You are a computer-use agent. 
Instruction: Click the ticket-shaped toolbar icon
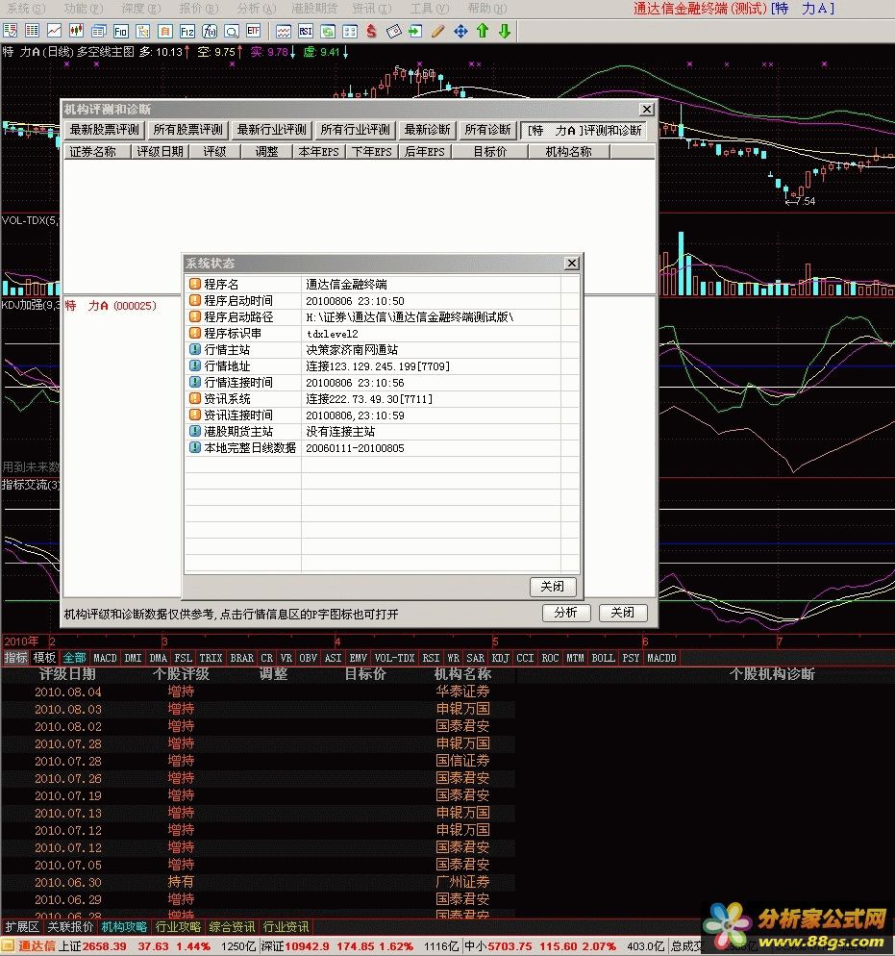[394, 31]
